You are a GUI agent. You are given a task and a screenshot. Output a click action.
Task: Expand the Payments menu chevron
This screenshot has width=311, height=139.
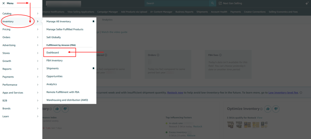(38, 77)
